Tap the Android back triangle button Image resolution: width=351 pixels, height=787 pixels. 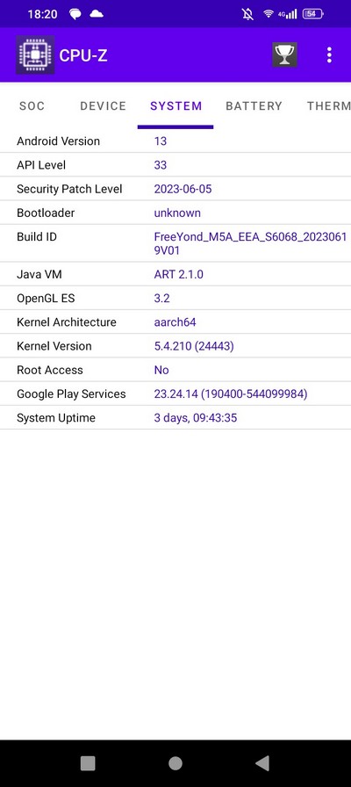pyautogui.click(x=262, y=763)
